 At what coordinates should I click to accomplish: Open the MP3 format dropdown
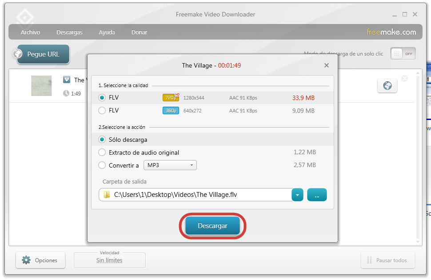170,165
